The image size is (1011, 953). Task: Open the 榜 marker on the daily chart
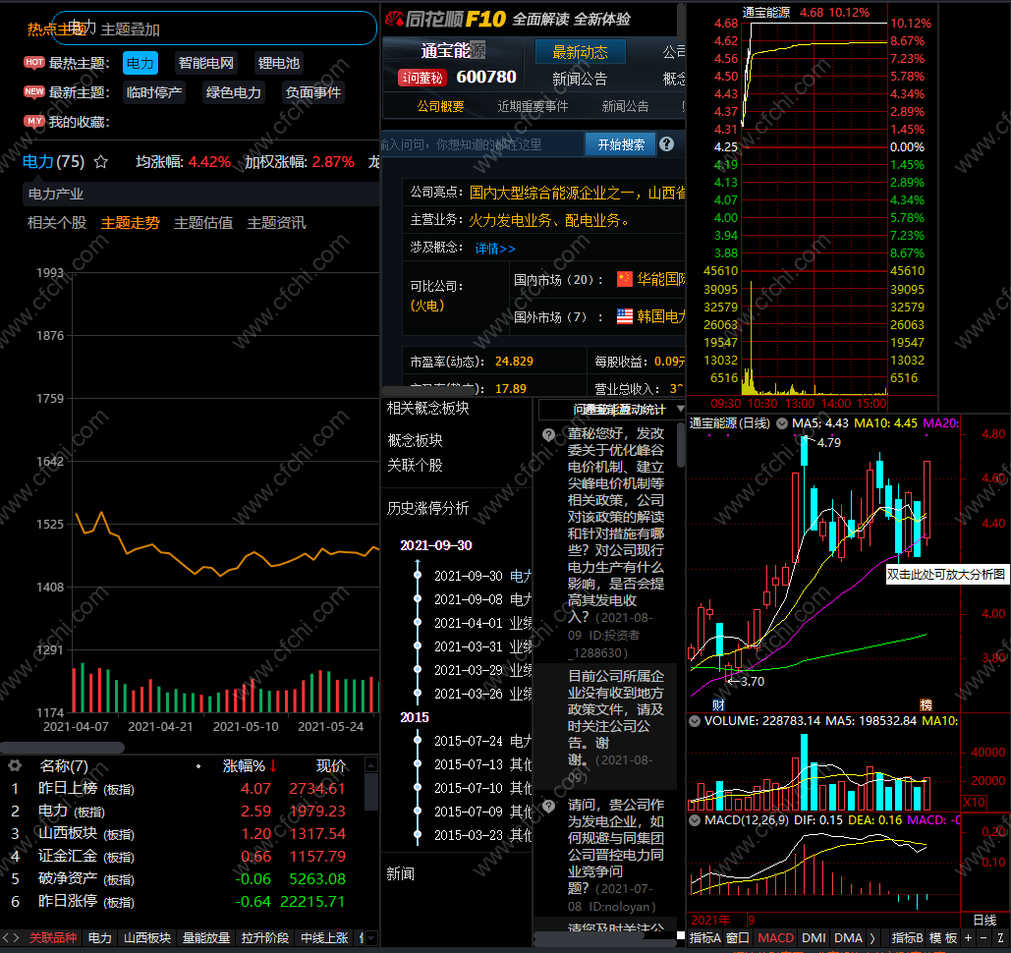[x=926, y=704]
